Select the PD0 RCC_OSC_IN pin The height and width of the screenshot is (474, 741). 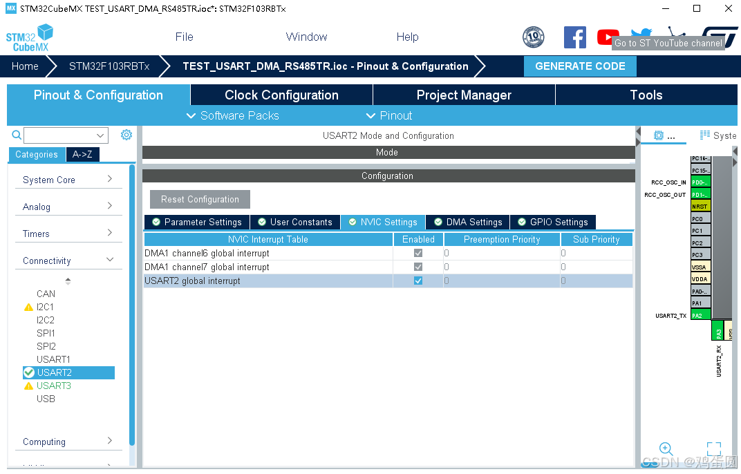click(700, 182)
